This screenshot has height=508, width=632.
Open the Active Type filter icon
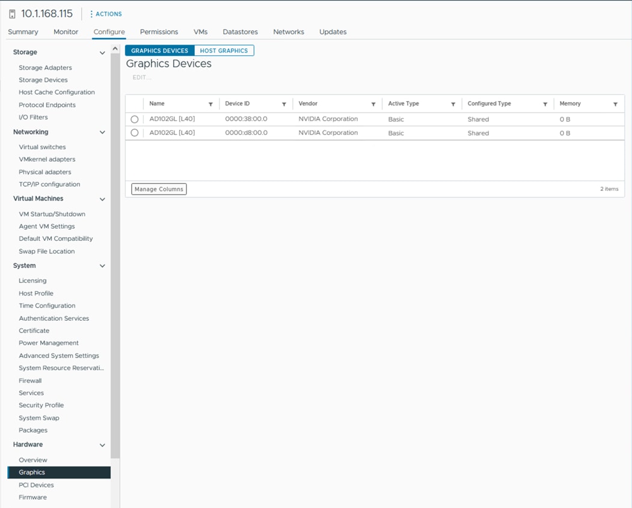(453, 104)
